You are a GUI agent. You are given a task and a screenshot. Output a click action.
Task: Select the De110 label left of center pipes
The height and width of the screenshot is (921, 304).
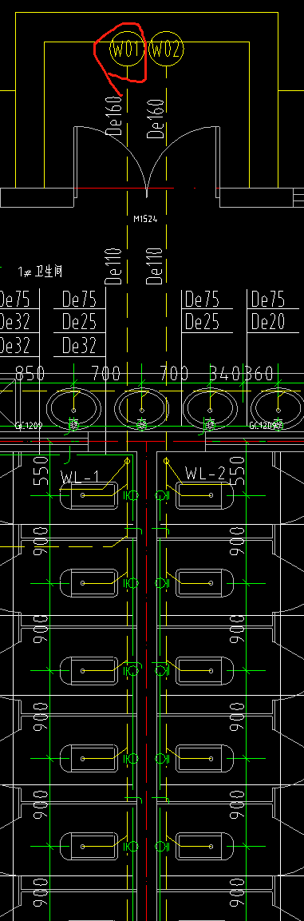point(115,266)
